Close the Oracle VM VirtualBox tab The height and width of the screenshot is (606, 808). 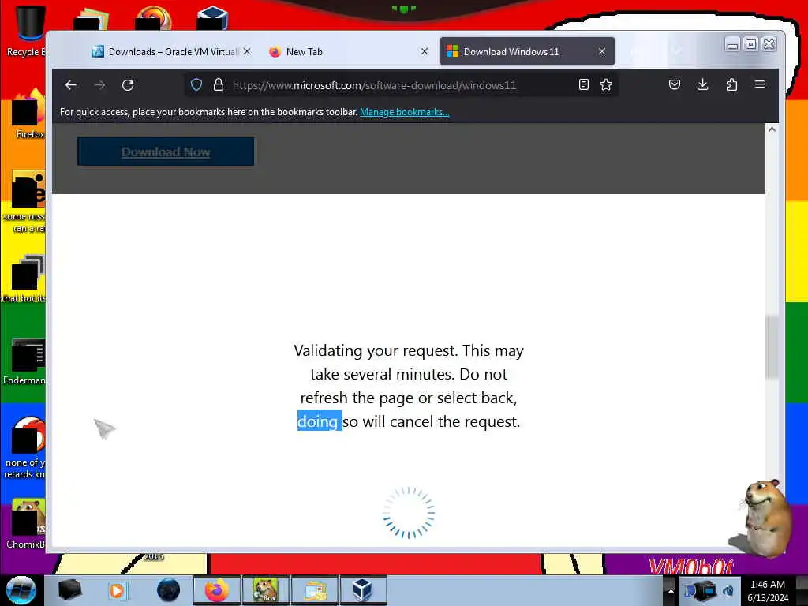click(x=247, y=51)
